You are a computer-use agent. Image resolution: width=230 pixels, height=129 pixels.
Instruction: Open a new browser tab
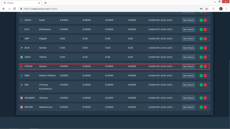pyautogui.click(x=46, y=3)
